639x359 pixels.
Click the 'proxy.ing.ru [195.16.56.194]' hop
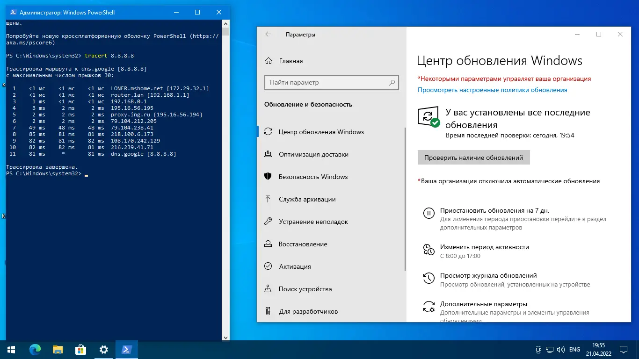(x=157, y=115)
